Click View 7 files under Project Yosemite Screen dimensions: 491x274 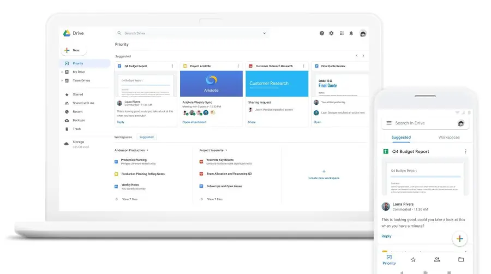pos(215,199)
